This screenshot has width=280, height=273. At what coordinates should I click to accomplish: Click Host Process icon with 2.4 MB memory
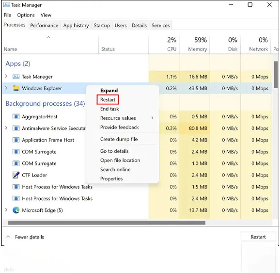[x=16, y=198]
